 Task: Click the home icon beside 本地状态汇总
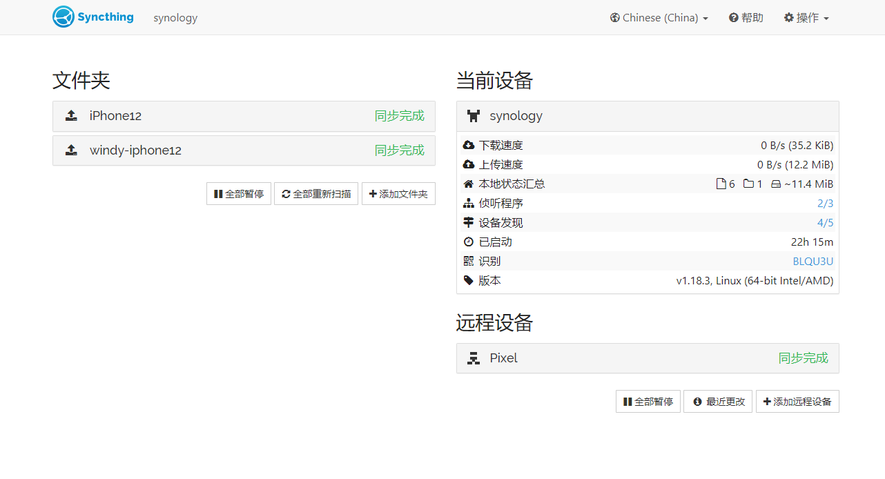(469, 184)
